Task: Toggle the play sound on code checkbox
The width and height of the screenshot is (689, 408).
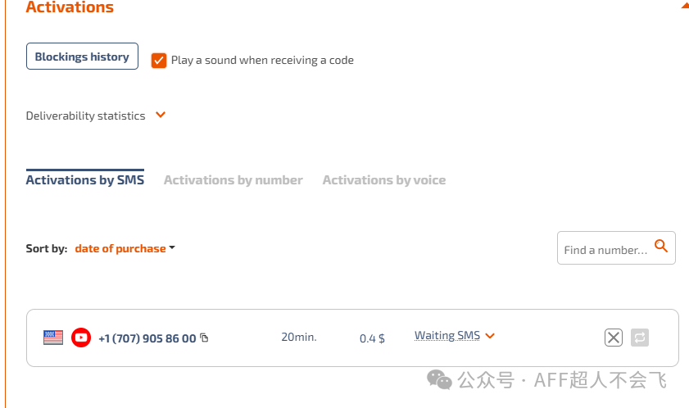Action: click(x=159, y=60)
